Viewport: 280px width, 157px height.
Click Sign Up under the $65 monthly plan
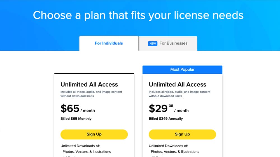point(94,134)
